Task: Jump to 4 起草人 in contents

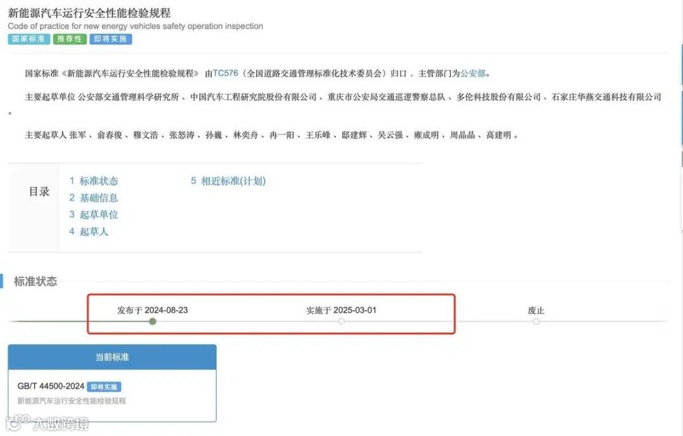Action: point(89,232)
